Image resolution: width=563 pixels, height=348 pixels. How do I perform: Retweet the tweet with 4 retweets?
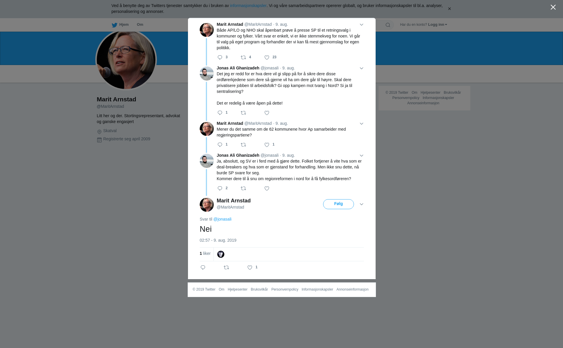pos(243,57)
